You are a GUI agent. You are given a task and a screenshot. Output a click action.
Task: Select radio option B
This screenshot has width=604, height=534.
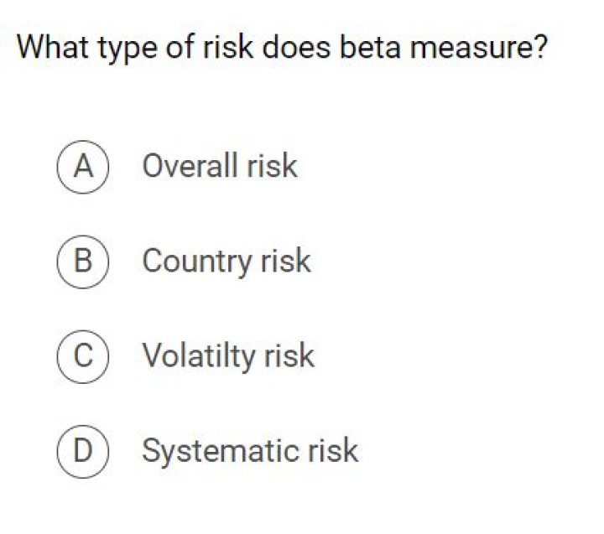click(81, 261)
